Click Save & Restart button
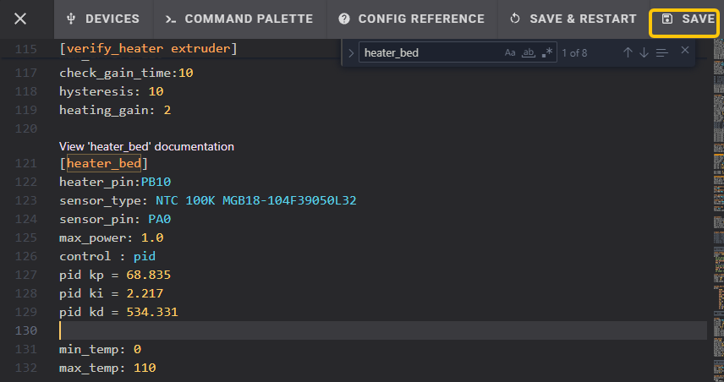Screen dimensions: 724x382 point(573,19)
